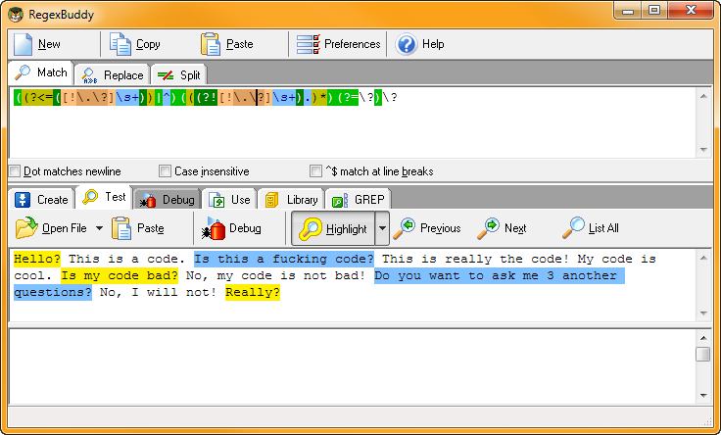The image size is (721, 435).
Task: Expand the Highlight options dropdown arrow
Action: pos(383,228)
